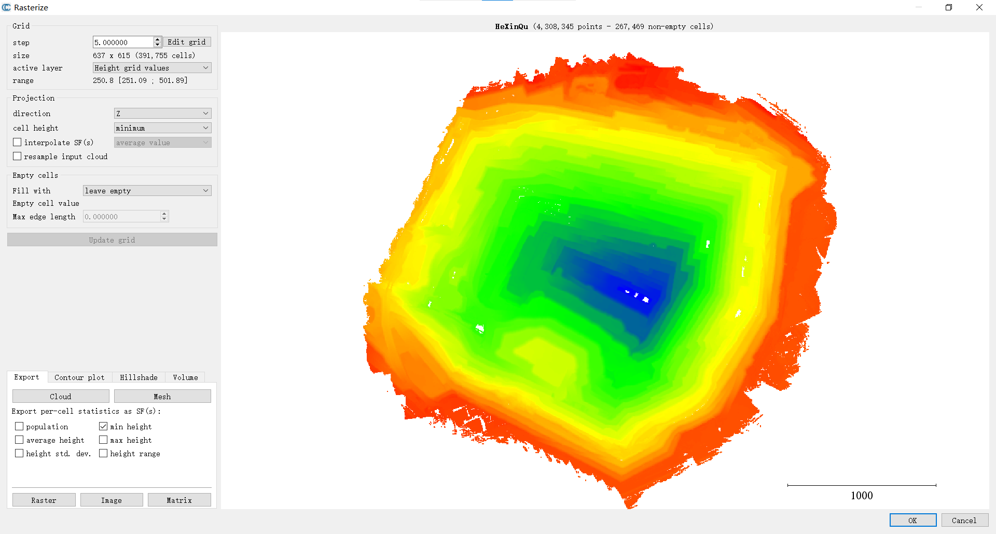
Task: Switch to the Export tab
Action: [26, 377]
